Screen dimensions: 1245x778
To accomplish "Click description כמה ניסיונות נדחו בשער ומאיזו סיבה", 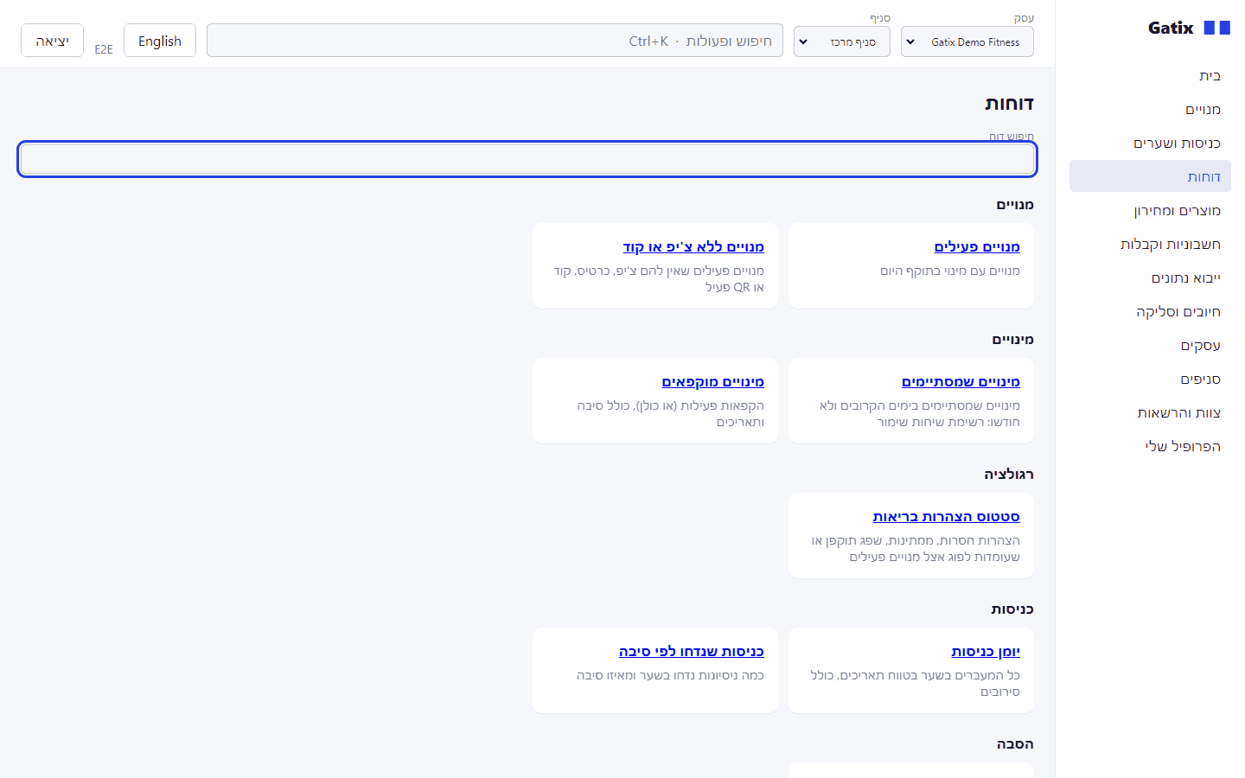I will tap(670, 676).
